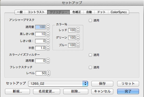Decrease アンシャープマスク 適用量 with down arrow
144x97 pixels.
click(48, 28)
